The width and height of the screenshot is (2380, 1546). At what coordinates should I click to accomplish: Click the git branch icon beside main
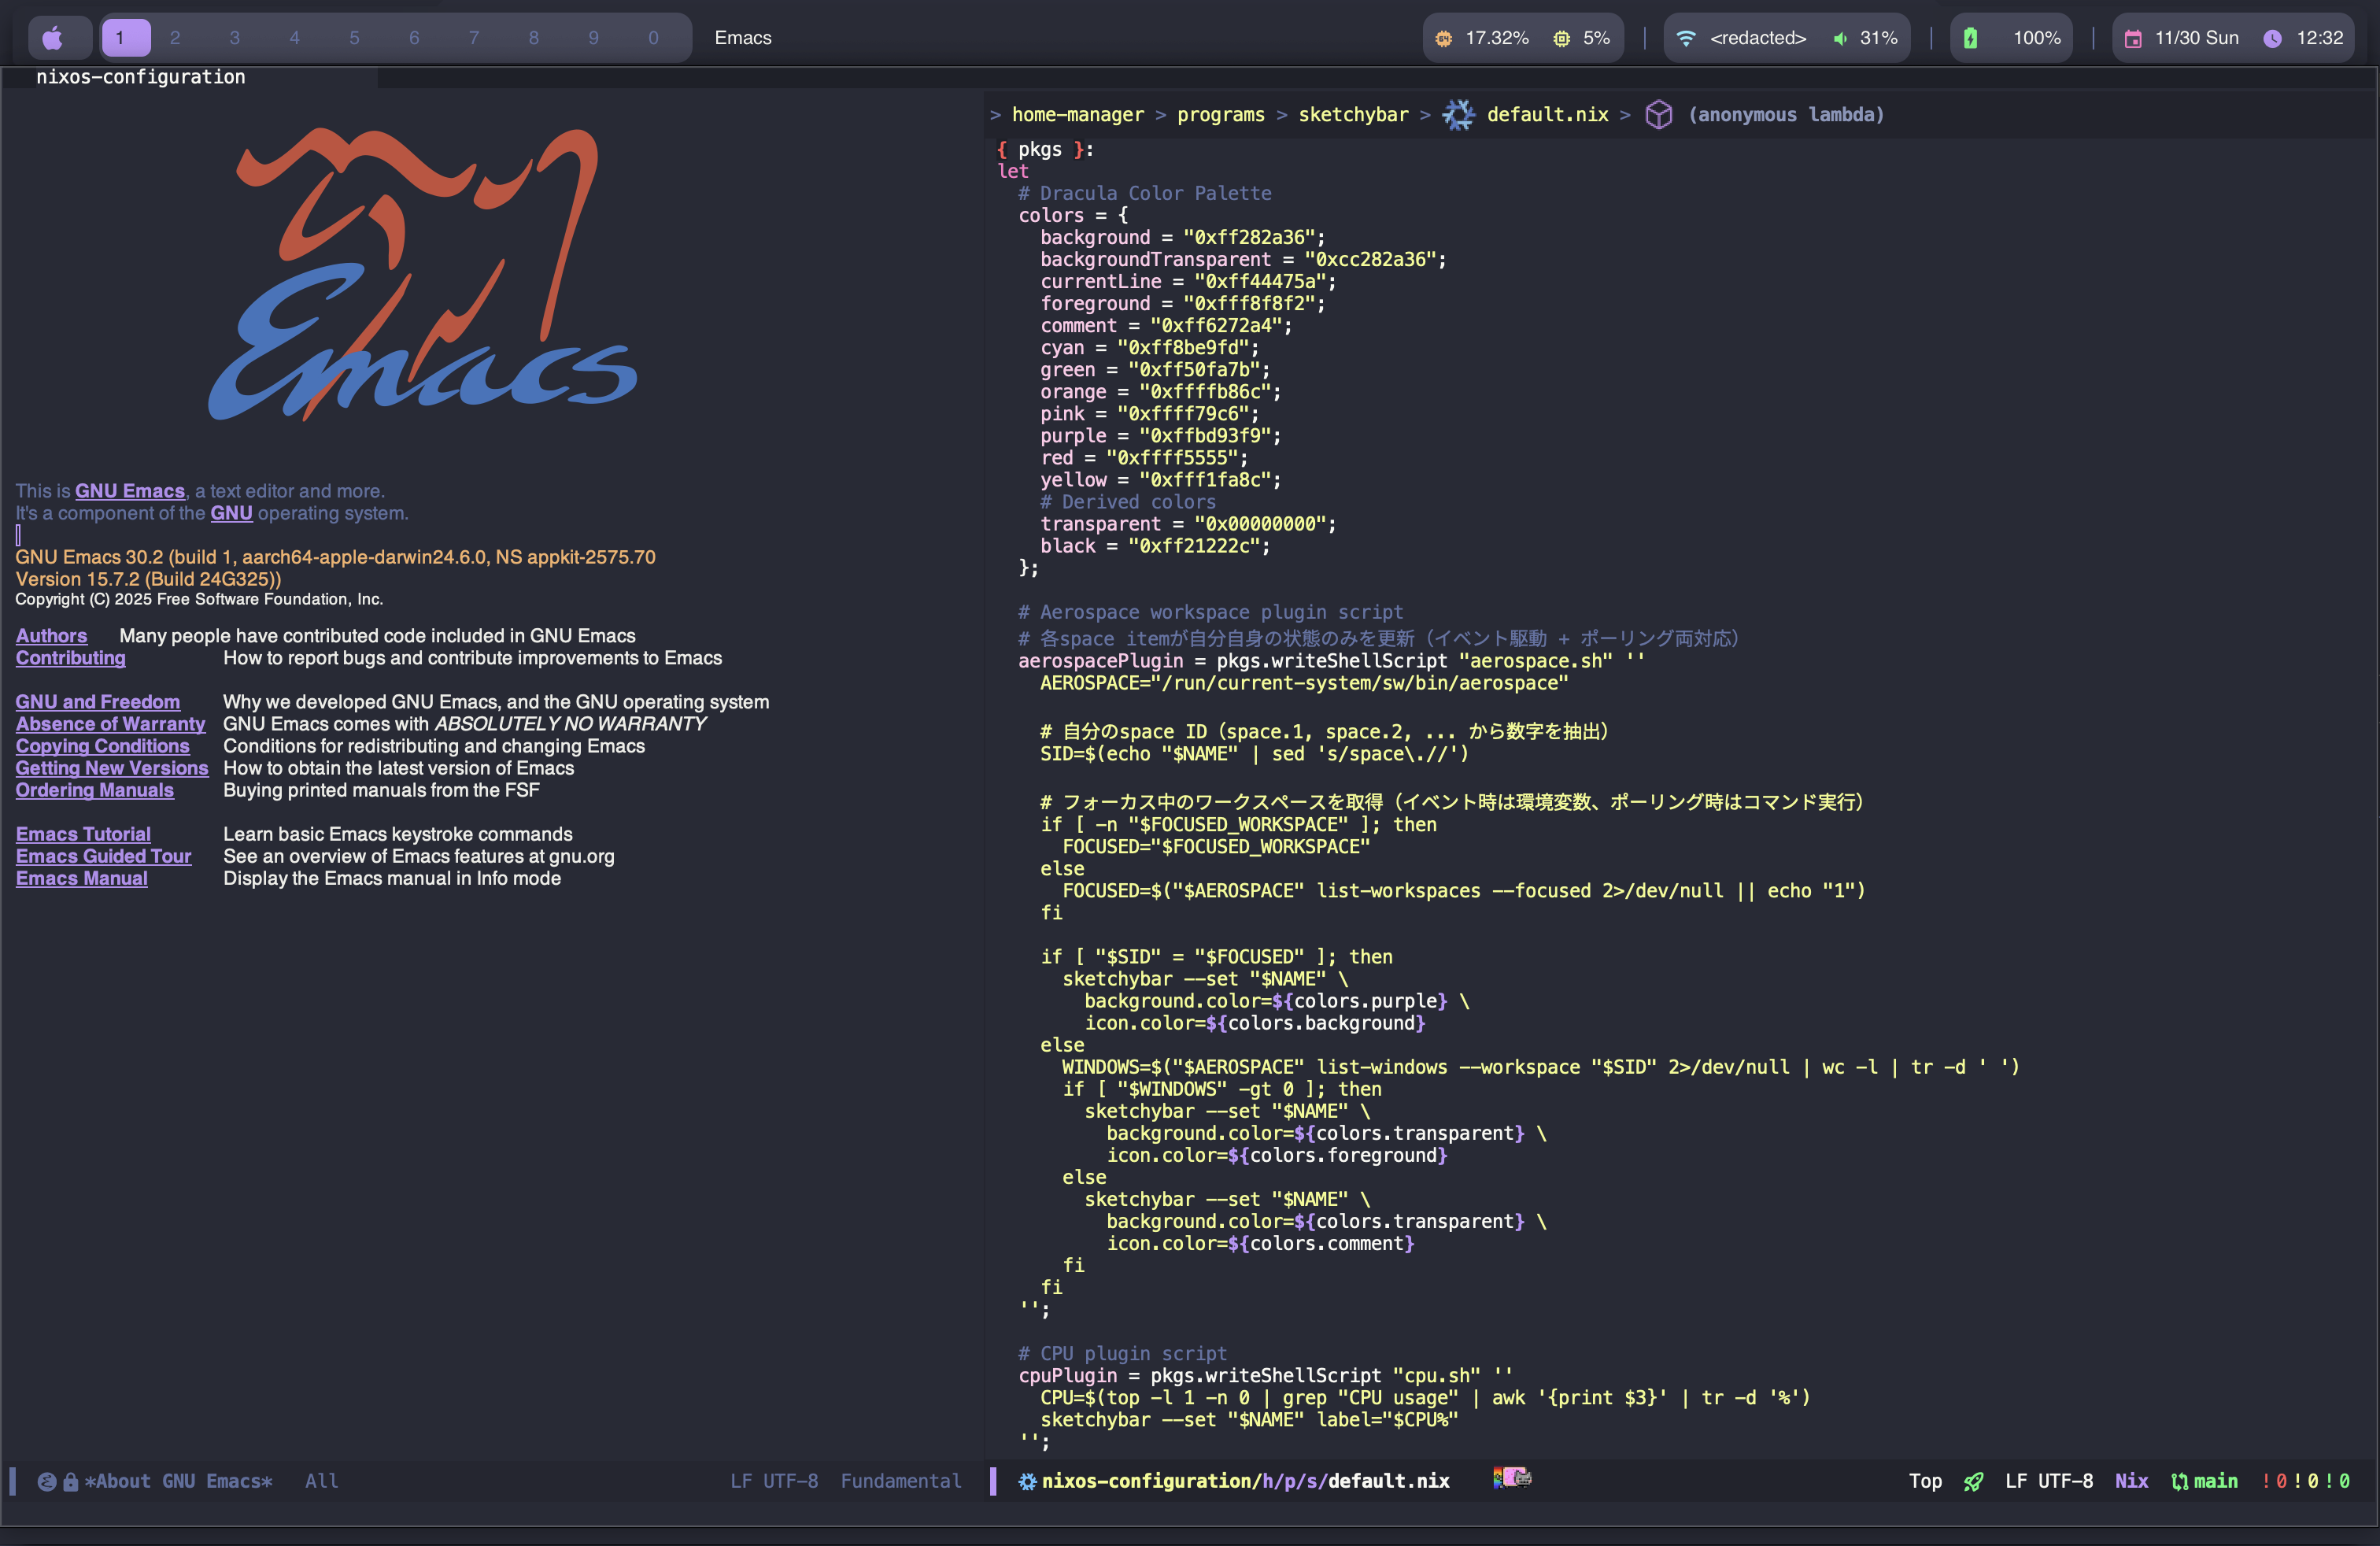(2179, 1481)
